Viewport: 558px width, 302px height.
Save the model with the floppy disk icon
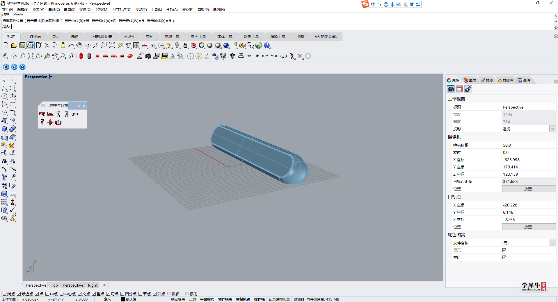pos(22,45)
